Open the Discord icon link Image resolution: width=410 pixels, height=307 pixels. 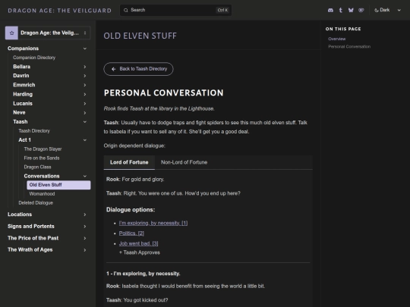coord(330,10)
